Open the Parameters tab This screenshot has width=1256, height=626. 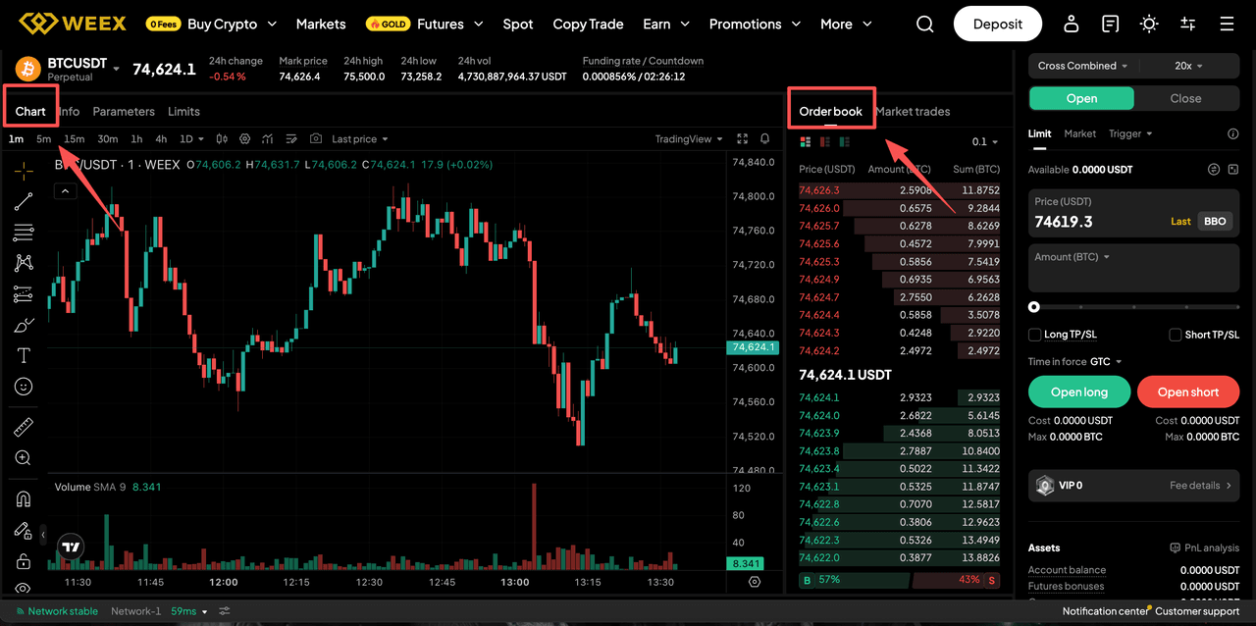coord(124,111)
